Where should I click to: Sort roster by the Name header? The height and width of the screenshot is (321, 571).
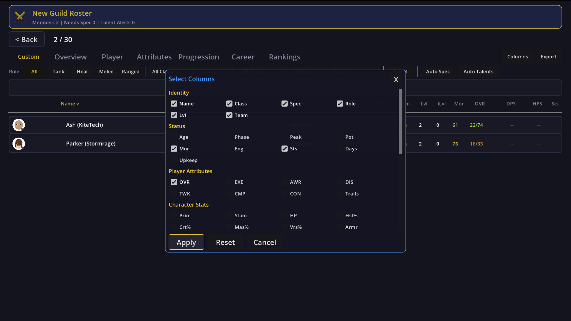[x=70, y=103]
